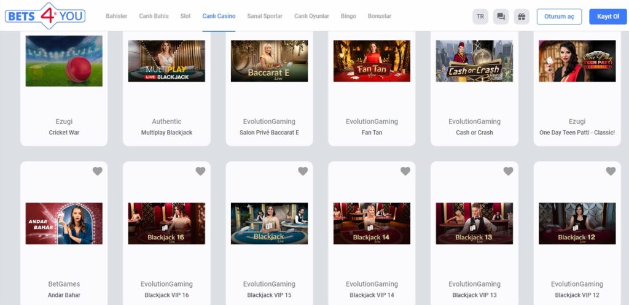This screenshot has height=305, width=629.
Task: Launch the Fan Tan game thumbnail
Action: [372, 61]
